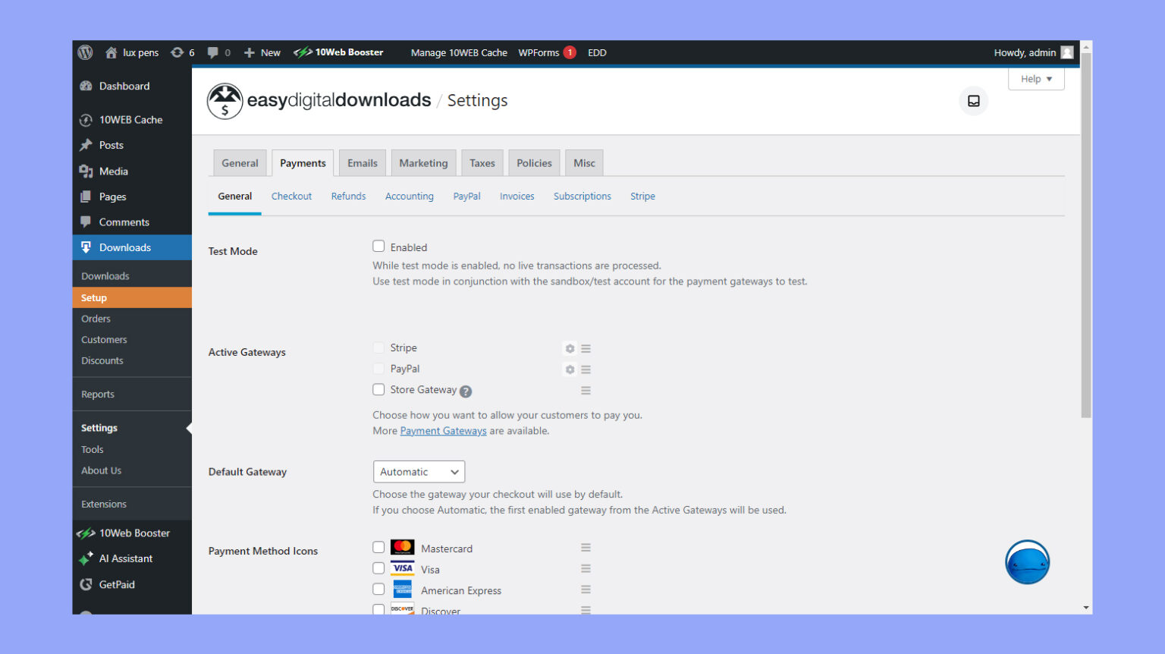This screenshot has height=654, width=1165.
Task: Open the PayPal gateway settings gear icon
Action: click(x=570, y=369)
